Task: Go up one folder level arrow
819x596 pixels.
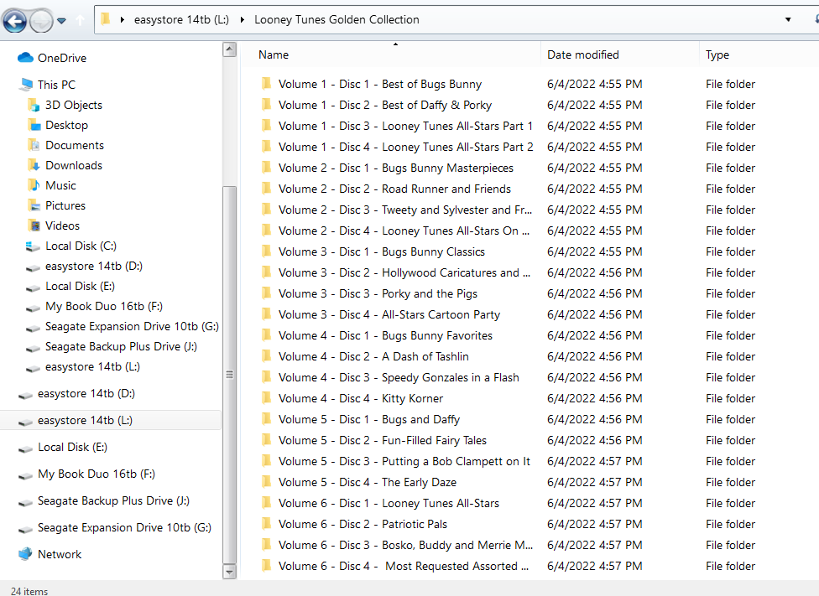Action: [80, 20]
